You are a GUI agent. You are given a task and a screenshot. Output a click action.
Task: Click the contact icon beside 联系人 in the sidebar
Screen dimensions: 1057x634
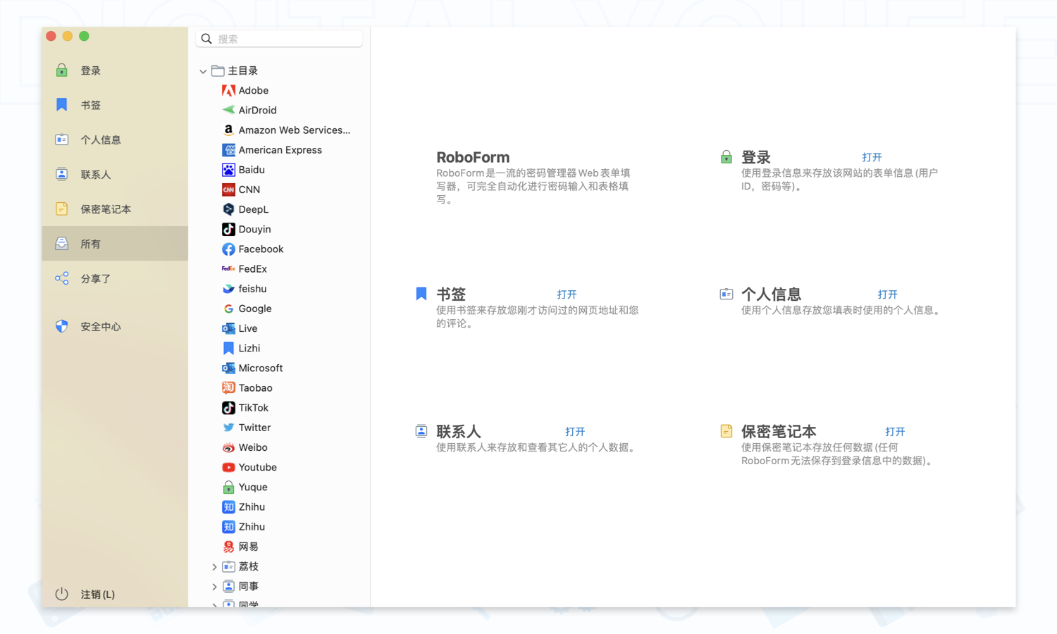tap(62, 174)
